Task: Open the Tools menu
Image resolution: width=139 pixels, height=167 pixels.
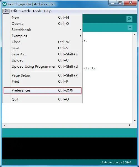Action: tap(37, 11)
